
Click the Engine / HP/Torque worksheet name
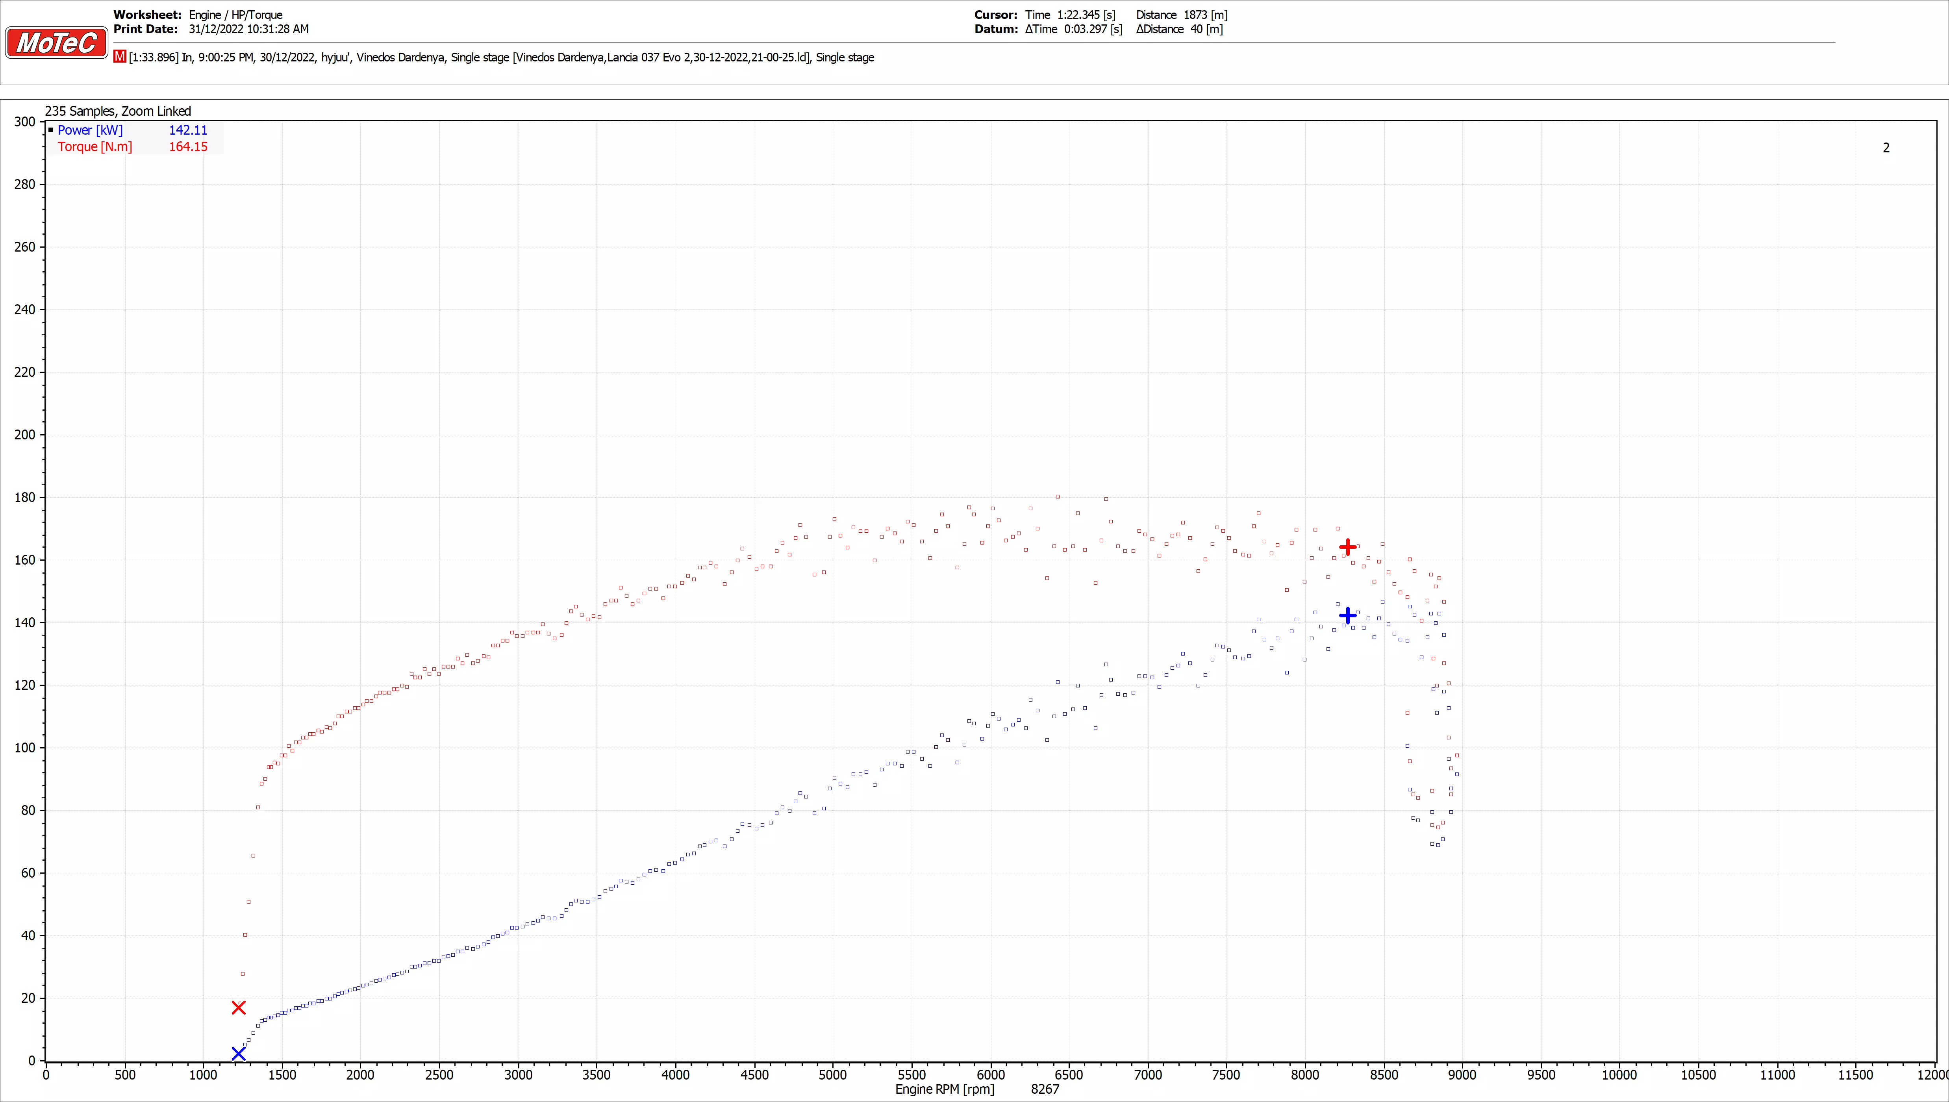click(x=235, y=15)
